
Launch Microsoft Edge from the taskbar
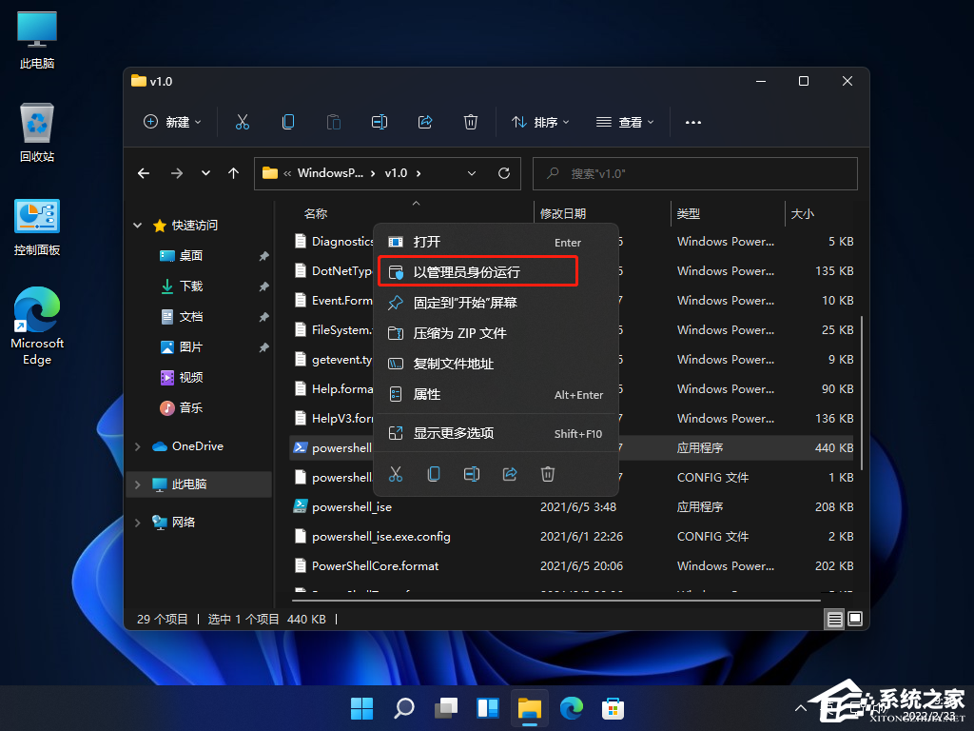[571, 708]
